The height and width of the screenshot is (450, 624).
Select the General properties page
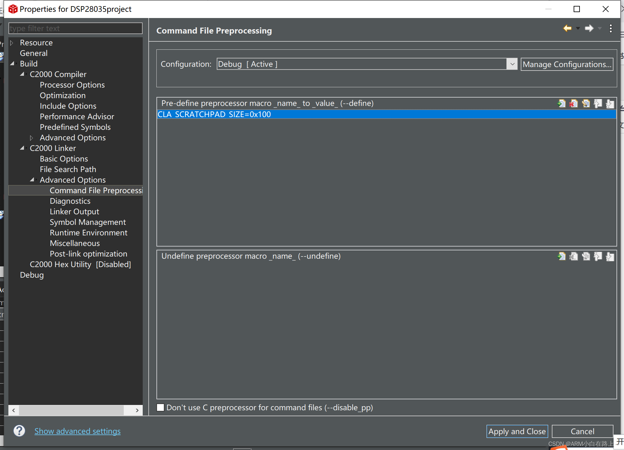click(34, 53)
